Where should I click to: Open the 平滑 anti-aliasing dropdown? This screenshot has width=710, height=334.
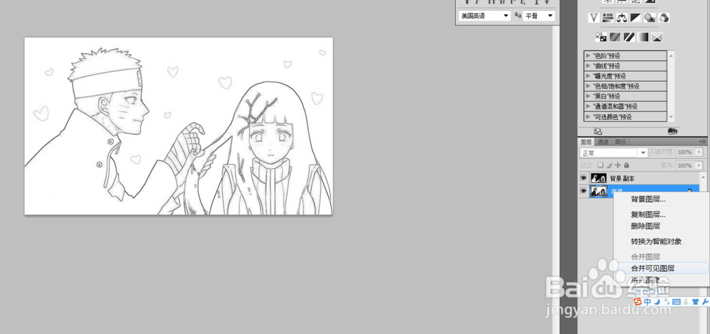tap(539, 16)
